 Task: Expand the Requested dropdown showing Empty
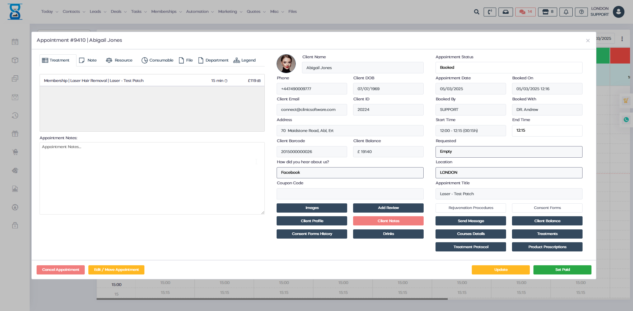point(508,152)
